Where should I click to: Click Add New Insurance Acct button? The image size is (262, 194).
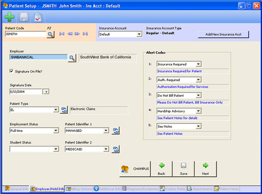tap(223, 35)
